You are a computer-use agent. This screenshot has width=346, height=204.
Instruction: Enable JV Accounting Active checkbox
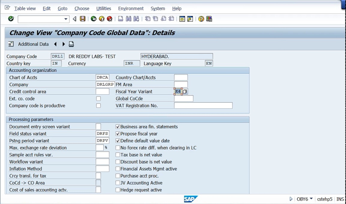[x=118, y=183]
